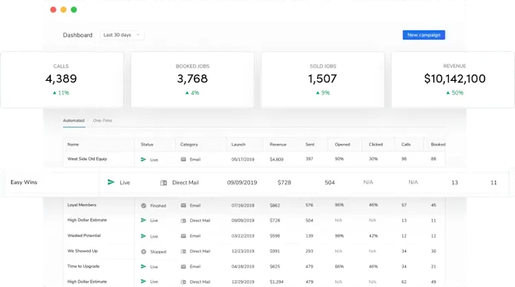515x287 pixels.
Task: Click the Stopped status label for We Showed Up
Action: click(x=159, y=251)
